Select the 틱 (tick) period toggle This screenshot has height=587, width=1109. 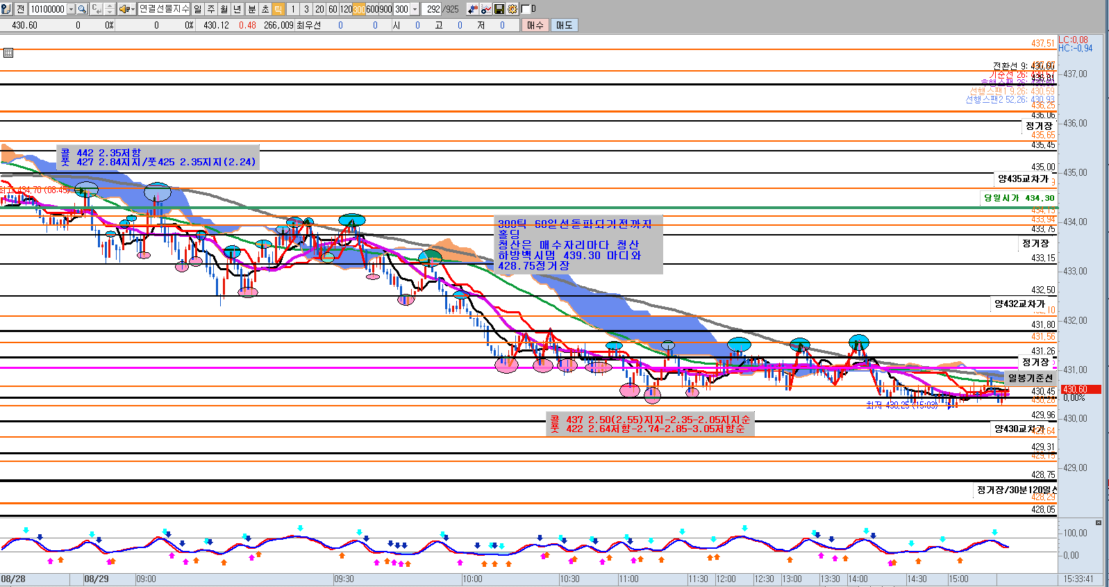coord(278,9)
